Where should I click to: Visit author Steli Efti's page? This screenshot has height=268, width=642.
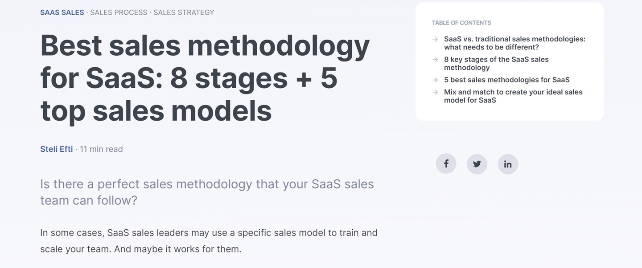tap(56, 149)
